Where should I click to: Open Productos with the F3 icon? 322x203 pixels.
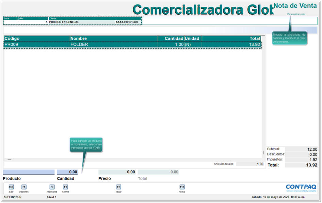pos(52,187)
